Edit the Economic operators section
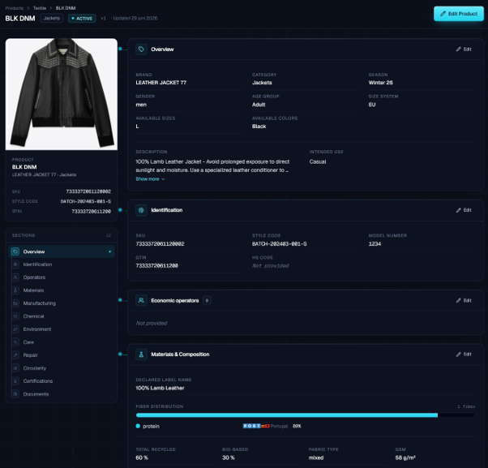 click(x=464, y=300)
